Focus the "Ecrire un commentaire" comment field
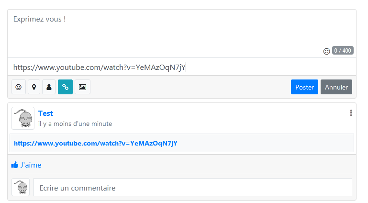The height and width of the screenshot is (203, 368). (x=193, y=188)
